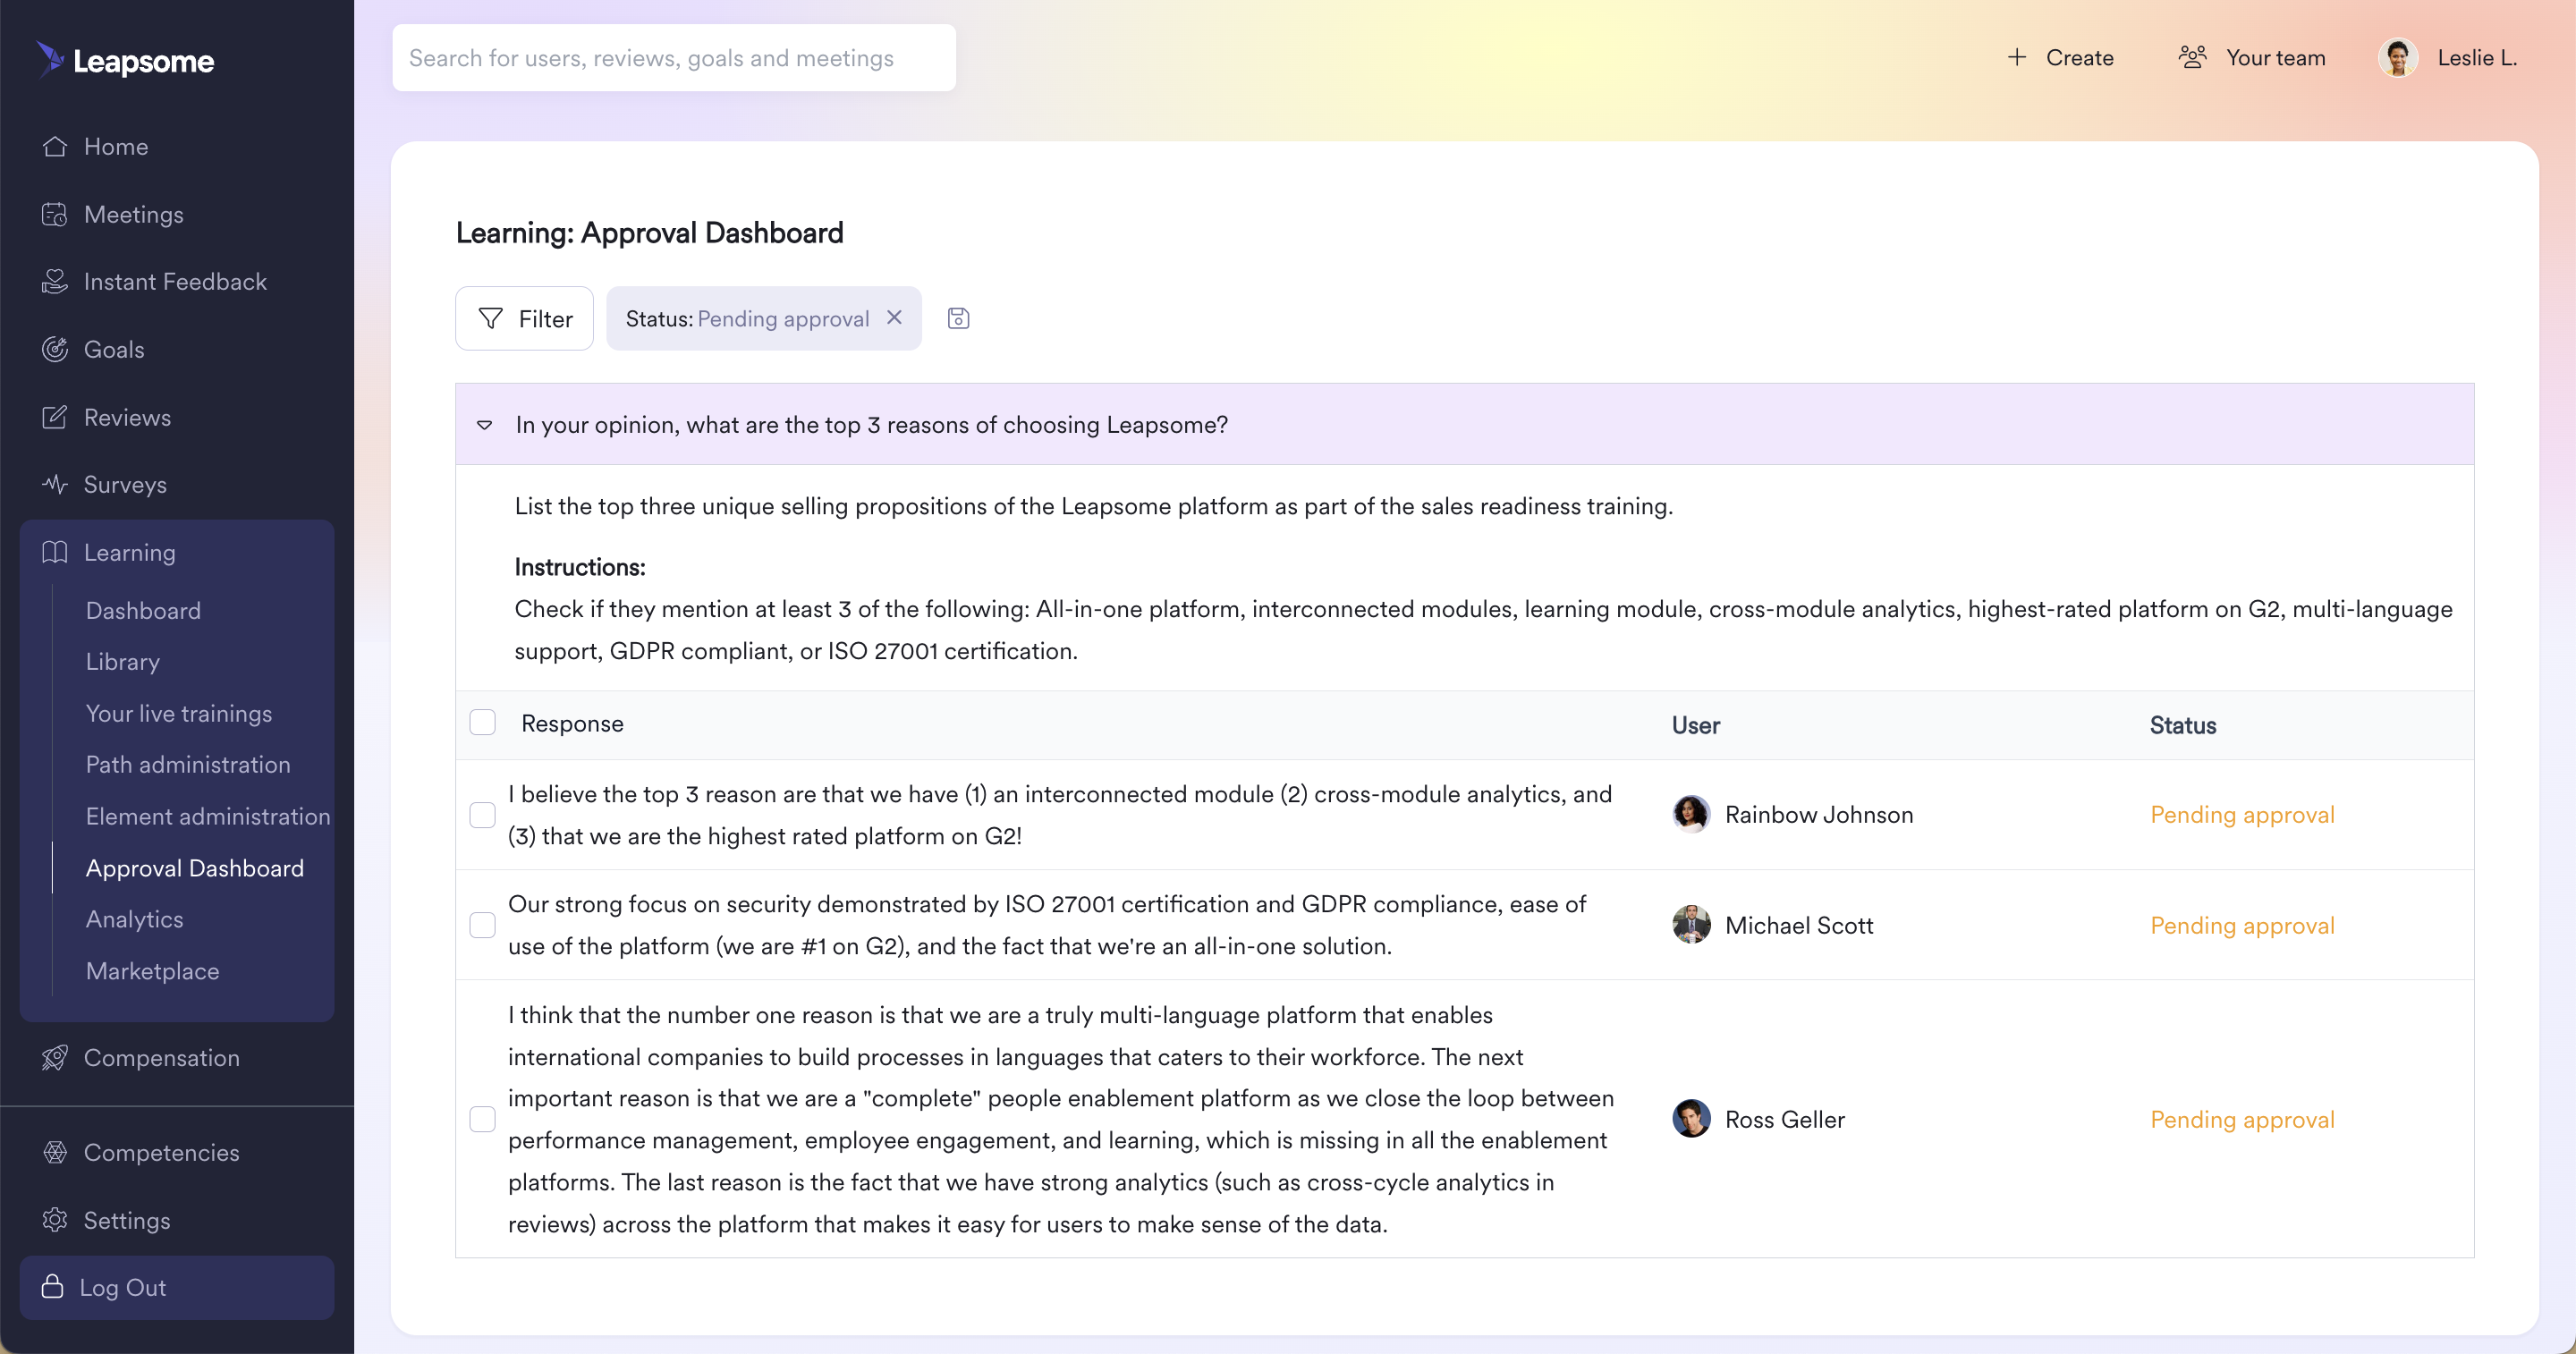Open Settings via the gear icon
Screen dimensions: 2576x1354
(55, 1220)
